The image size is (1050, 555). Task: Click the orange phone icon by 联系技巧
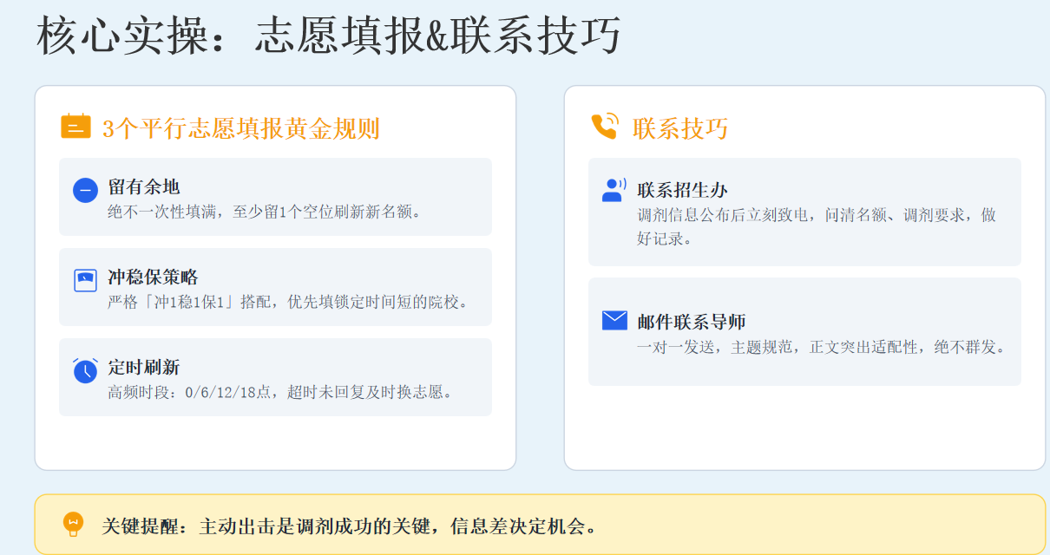point(604,127)
